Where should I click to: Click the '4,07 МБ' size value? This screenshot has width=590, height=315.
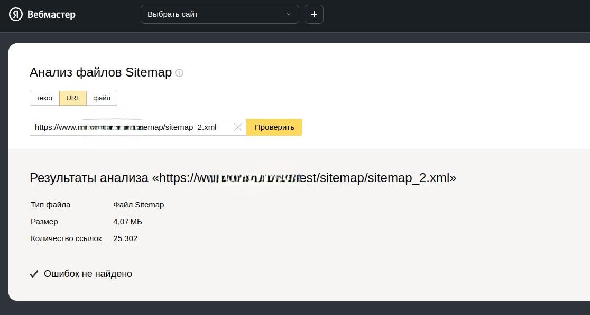pos(127,222)
